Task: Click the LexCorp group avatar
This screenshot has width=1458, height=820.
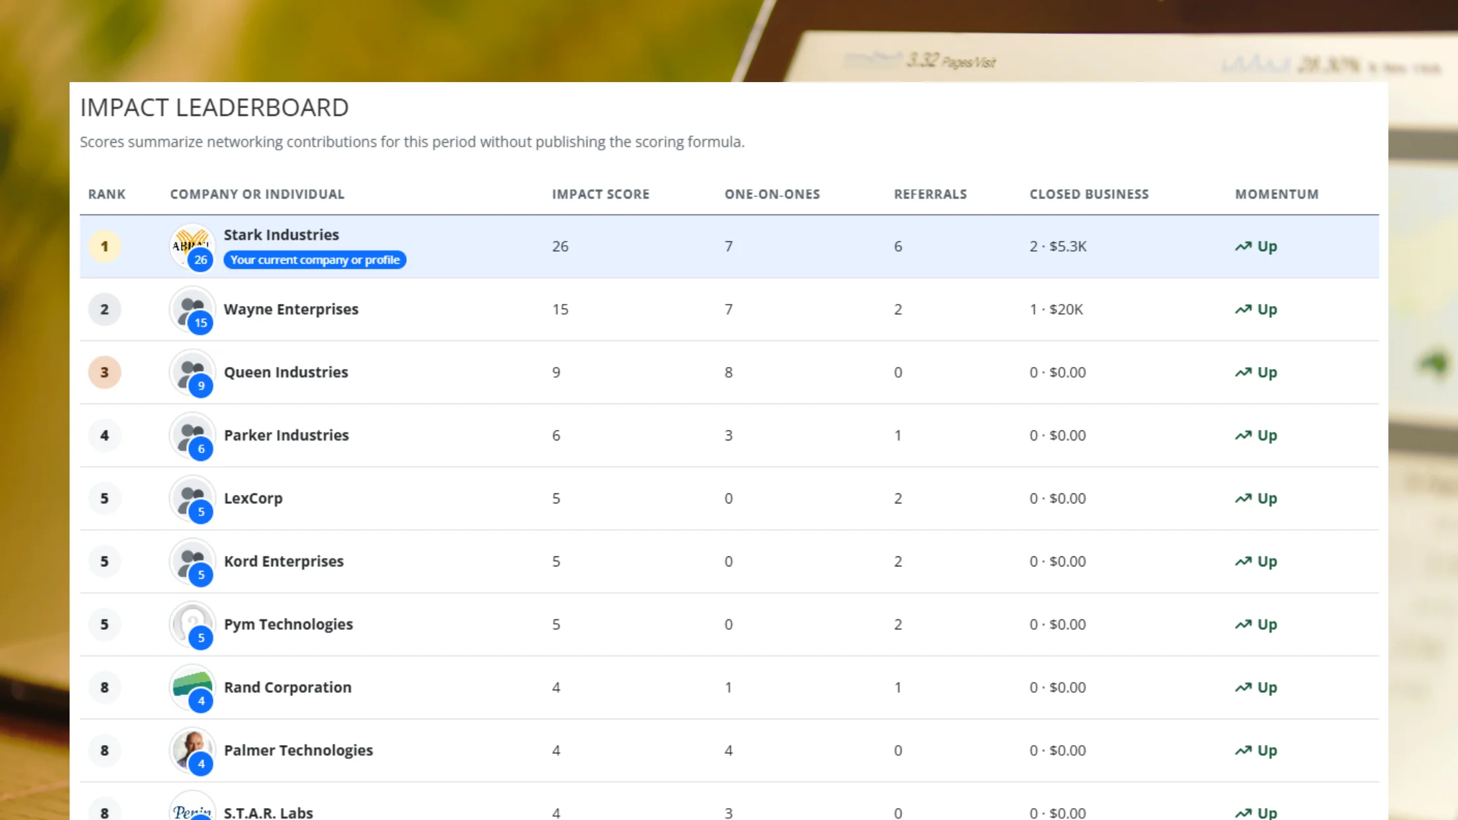Action: [x=192, y=498]
